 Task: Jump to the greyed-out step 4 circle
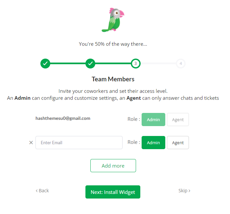(x=181, y=64)
